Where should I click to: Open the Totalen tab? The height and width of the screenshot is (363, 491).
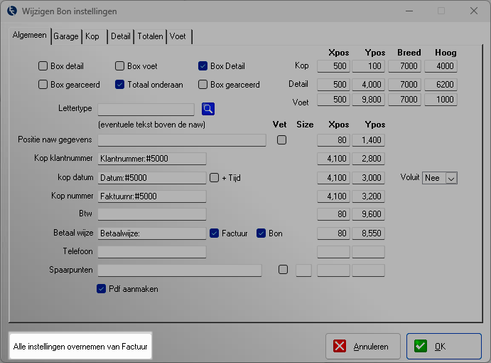click(x=150, y=36)
